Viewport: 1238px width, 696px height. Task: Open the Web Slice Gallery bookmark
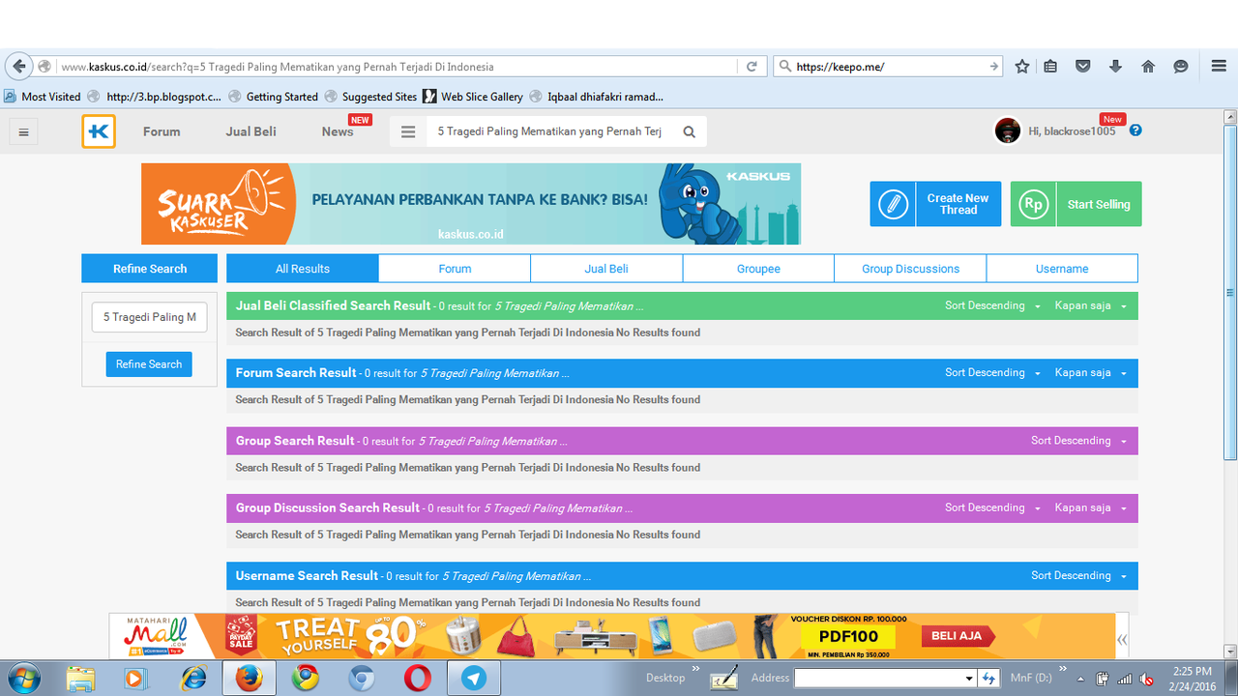(x=474, y=97)
